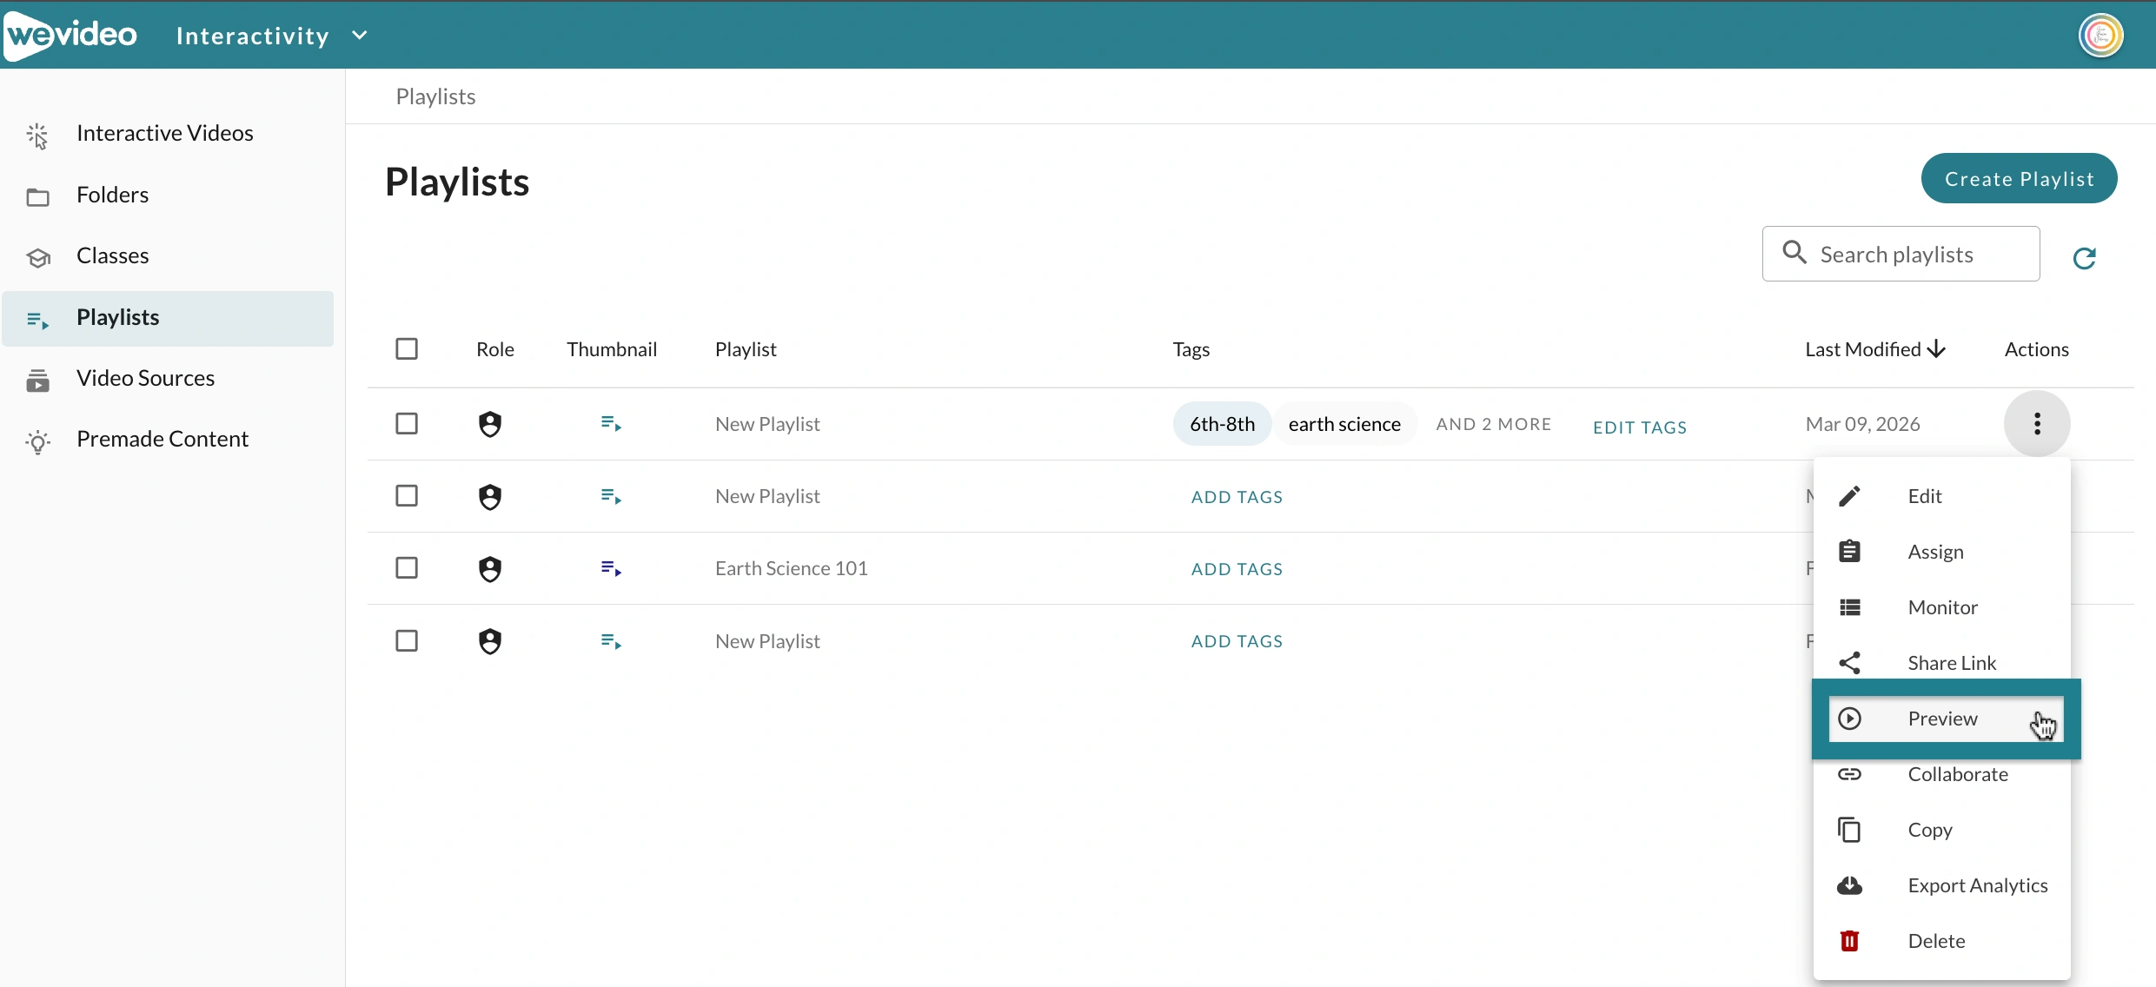The height and width of the screenshot is (987, 2156).
Task: Click role shield icon in Earth Science 101 row
Action: tap(490, 569)
